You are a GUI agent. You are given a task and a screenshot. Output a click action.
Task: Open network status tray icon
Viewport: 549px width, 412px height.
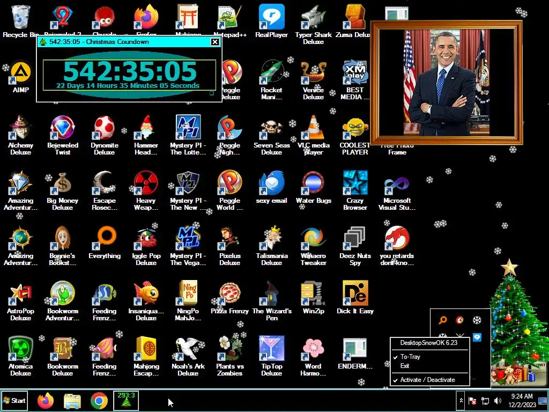pos(485,400)
